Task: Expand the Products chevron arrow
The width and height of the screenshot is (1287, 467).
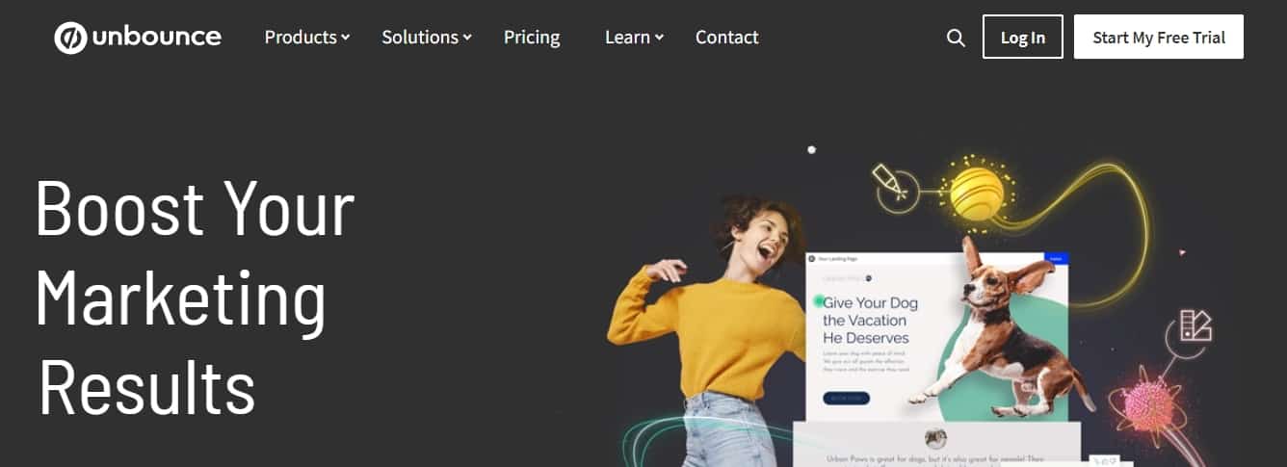Action: [x=346, y=38]
